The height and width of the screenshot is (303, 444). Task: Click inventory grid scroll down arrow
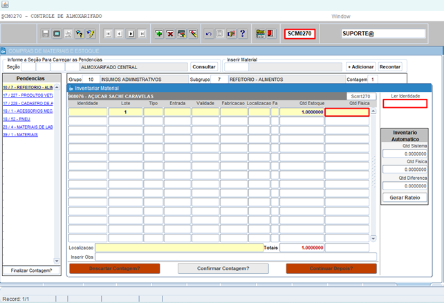click(x=373, y=239)
